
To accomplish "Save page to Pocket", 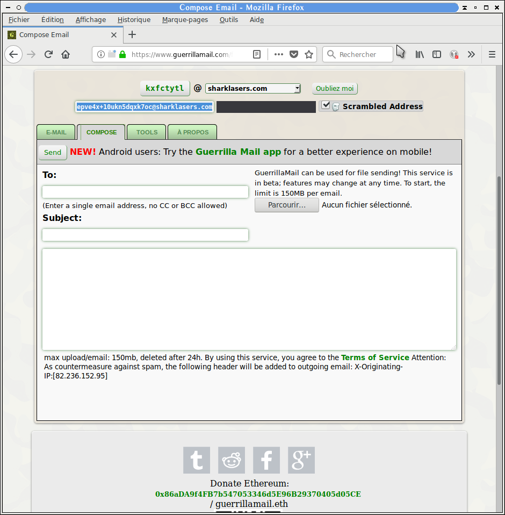I will pyautogui.click(x=294, y=54).
